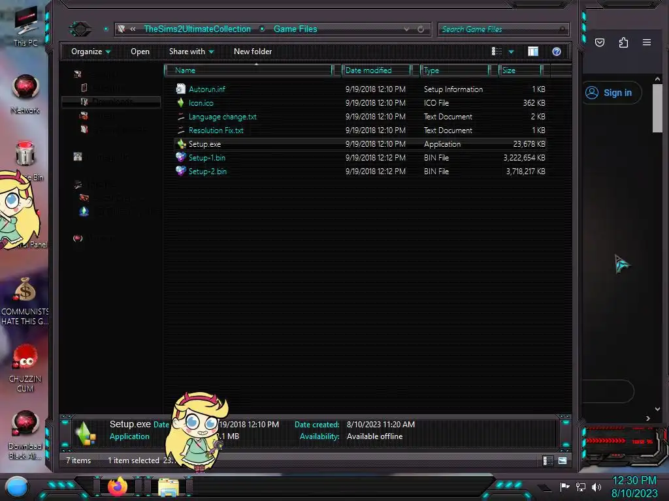Select the Network desktop icon
Viewport: 669px width, 501px height.
click(x=25, y=94)
